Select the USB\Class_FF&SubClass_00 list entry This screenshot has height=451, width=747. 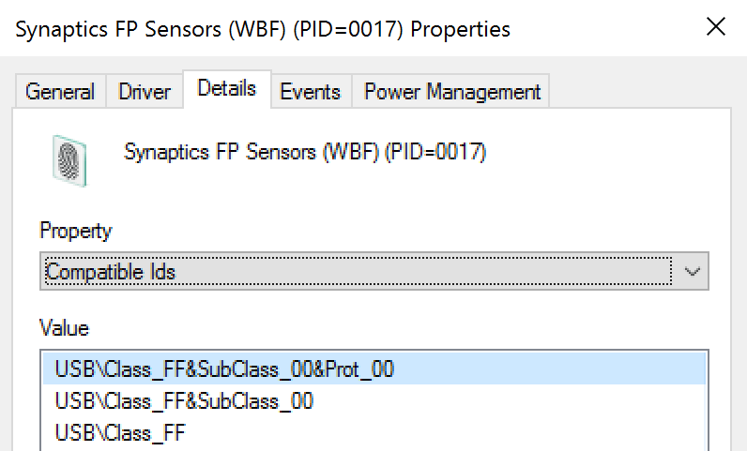[x=184, y=402]
